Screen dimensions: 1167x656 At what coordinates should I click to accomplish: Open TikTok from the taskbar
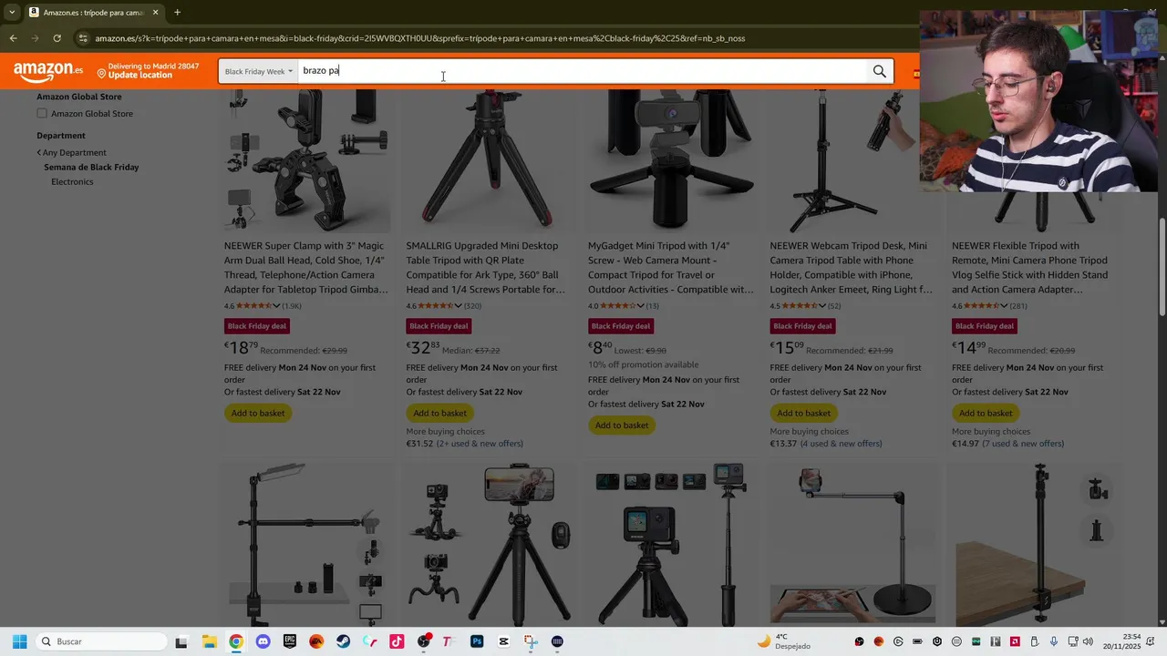[397, 641]
